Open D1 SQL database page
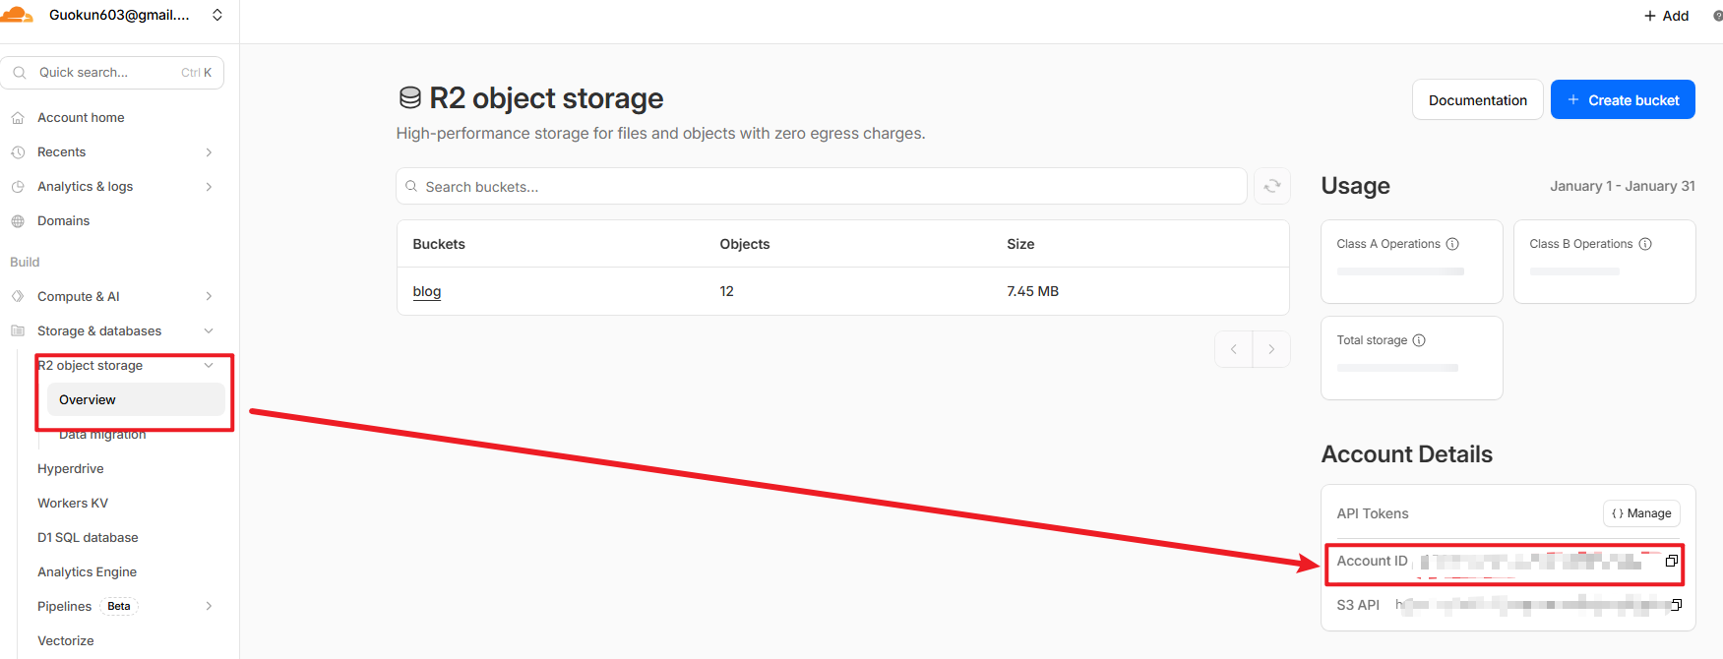The image size is (1723, 659). [x=88, y=538]
